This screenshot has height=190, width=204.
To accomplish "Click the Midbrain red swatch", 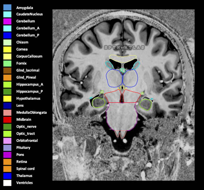I will click(7, 120).
